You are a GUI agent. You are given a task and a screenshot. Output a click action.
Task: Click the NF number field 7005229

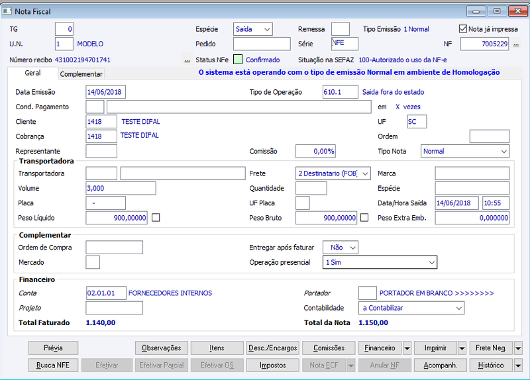pyautogui.click(x=485, y=44)
